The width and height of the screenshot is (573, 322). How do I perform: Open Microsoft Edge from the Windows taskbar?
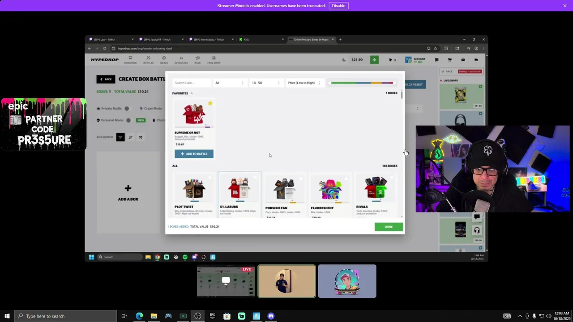click(139, 316)
